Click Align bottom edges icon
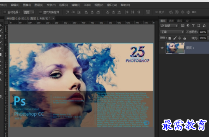Image resolution: width=209 pixels, height=137 pixels. pyautogui.click(x=79, y=12)
